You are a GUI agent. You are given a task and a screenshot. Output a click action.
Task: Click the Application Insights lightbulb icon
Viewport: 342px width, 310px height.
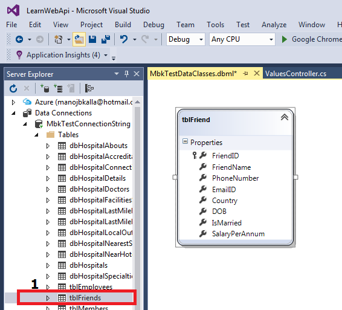point(19,55)
